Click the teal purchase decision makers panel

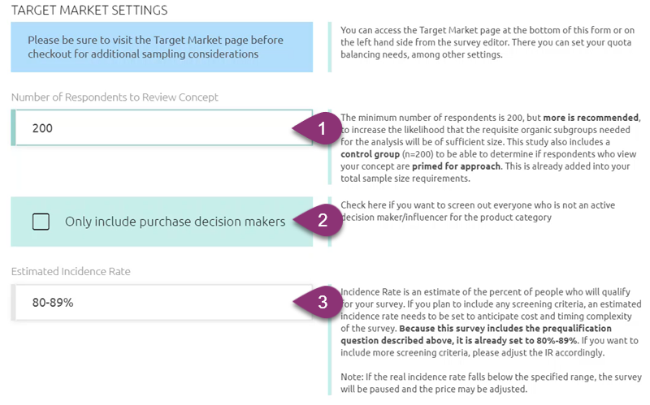point(162,222)
